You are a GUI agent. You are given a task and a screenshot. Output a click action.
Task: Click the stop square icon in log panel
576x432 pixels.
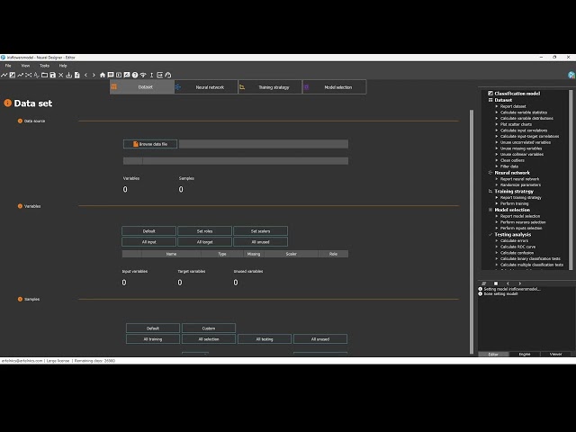(x=496, y=283)
